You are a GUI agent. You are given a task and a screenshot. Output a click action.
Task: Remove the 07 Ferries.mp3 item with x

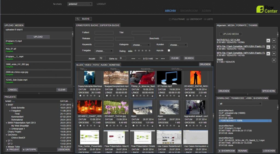tap(179, 96)
